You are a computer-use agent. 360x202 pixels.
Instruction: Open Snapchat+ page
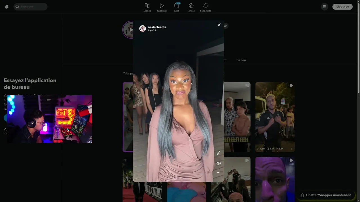[x=206, y=8]
